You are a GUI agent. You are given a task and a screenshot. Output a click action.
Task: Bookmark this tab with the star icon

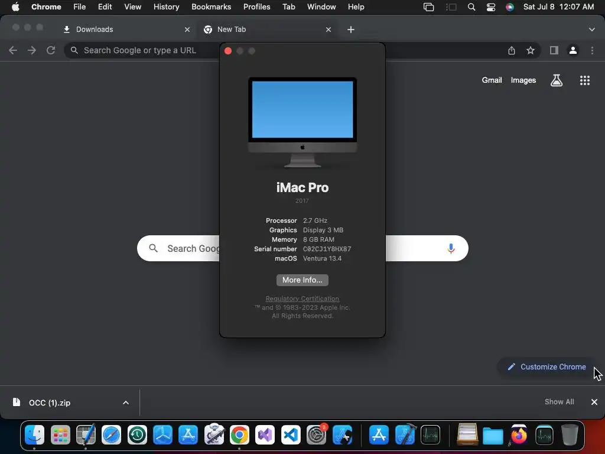tap(531, 50)
